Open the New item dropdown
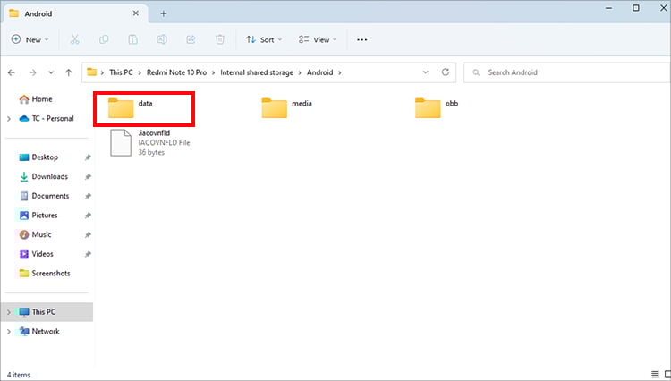671x381 pixels. coord(30,39)
